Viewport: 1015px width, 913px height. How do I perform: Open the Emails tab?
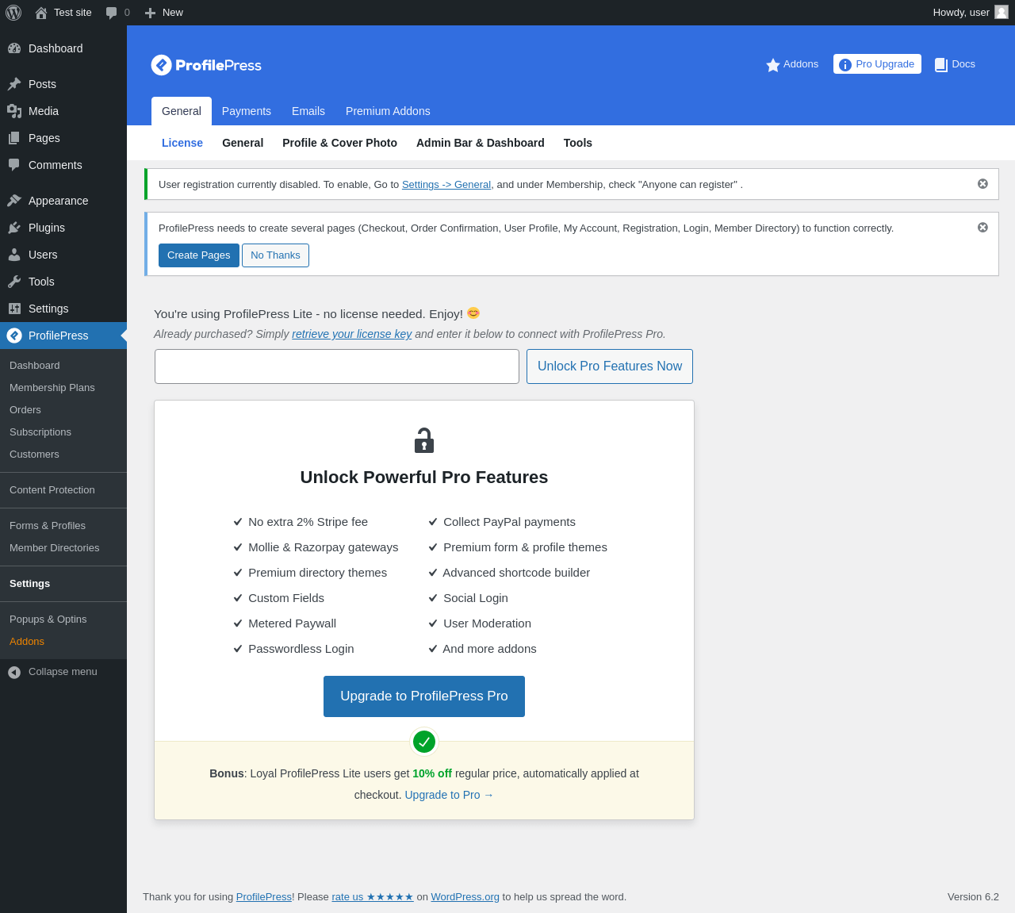[x=308, y=111]
